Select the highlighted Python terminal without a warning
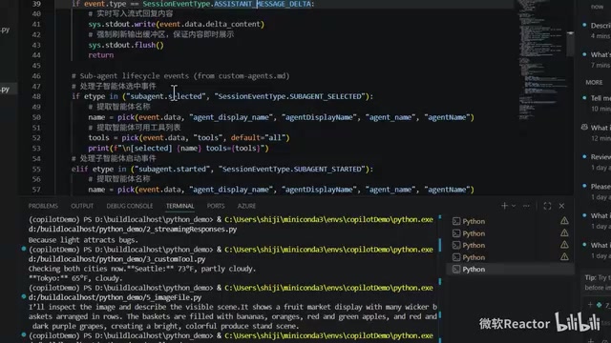 point(510,269)
